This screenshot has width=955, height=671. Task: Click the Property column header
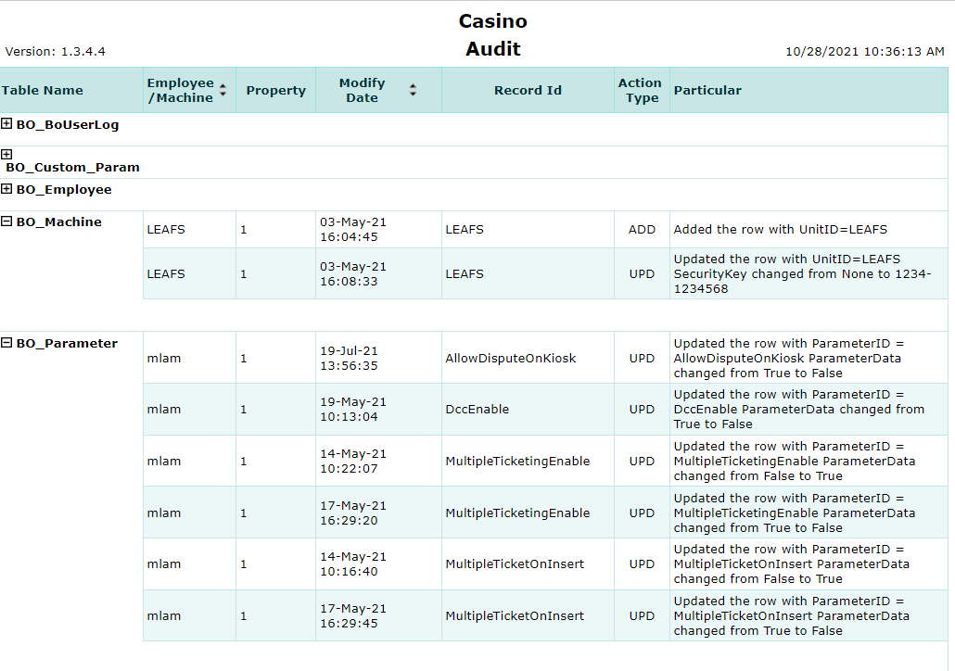click(276, 90)
